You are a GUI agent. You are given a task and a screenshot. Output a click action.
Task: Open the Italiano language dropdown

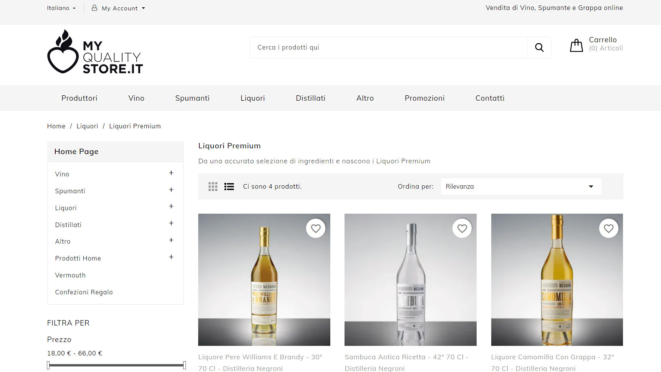coord(61,8)
